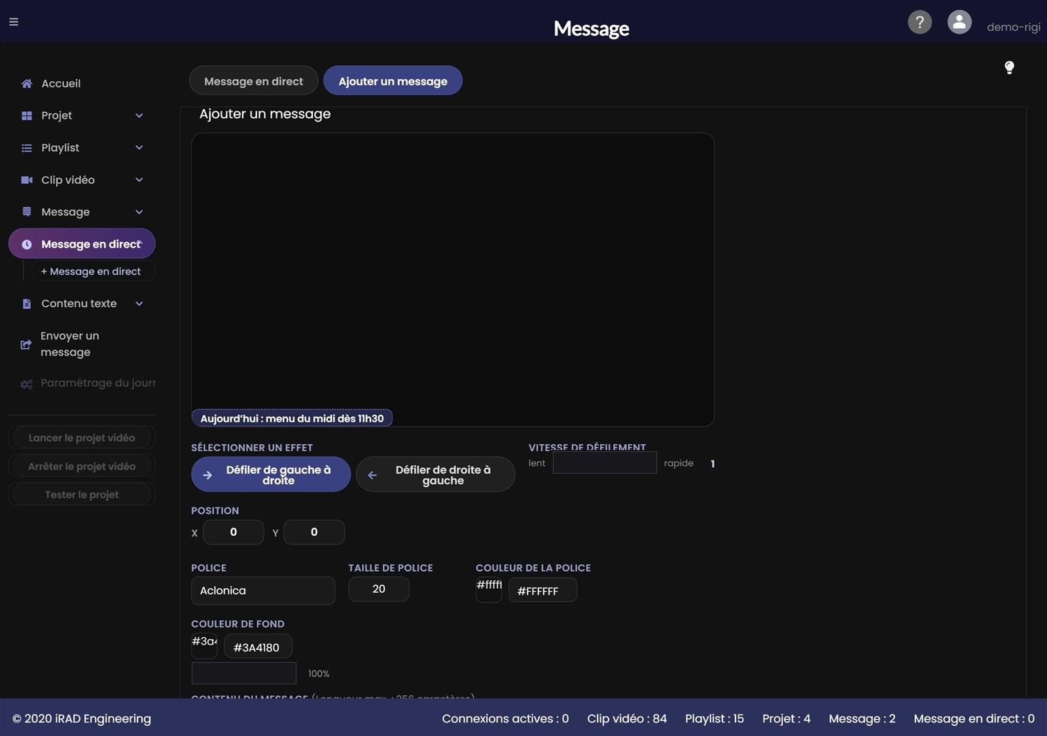Switch to the Message en direct tab
1047x736 pixels.
tap(254, 81)
